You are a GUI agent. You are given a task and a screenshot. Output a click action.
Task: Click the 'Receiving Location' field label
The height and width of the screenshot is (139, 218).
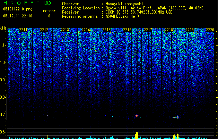(81, 8)
